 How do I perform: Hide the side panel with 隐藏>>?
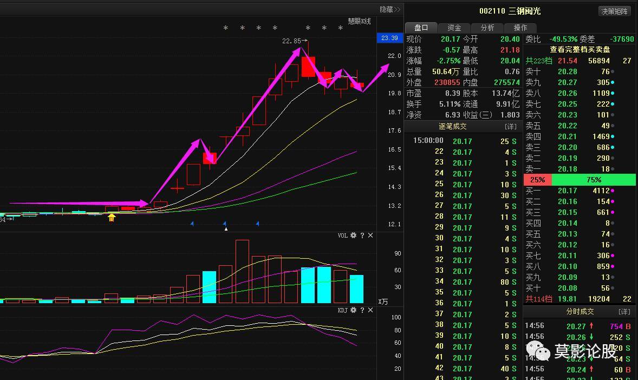389,9
